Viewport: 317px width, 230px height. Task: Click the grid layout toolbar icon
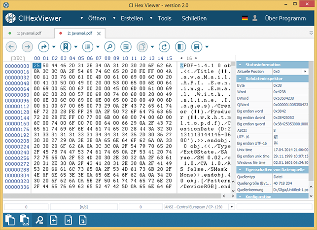pyautogui.click(x=126, y=47)
